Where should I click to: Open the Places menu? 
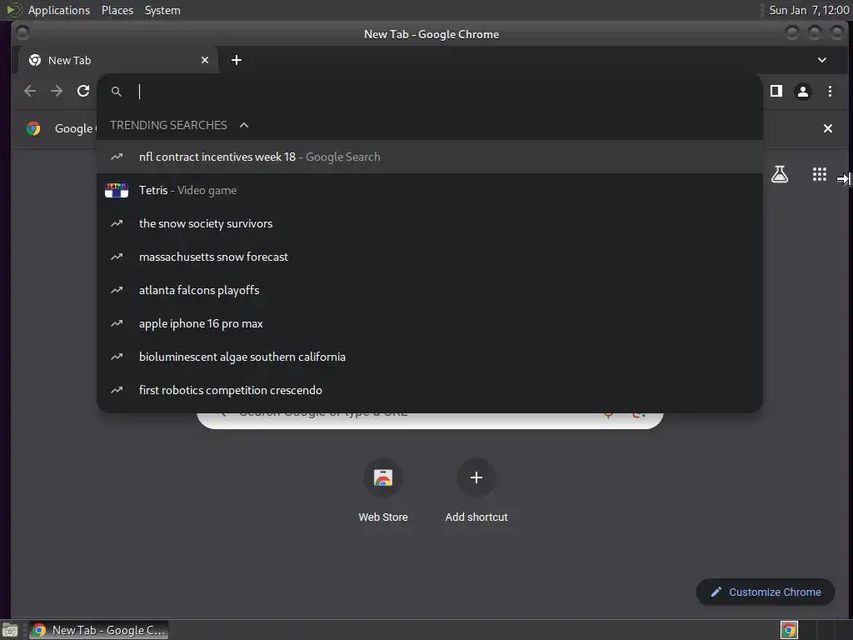pyautogui.click(x=117, y=10)
